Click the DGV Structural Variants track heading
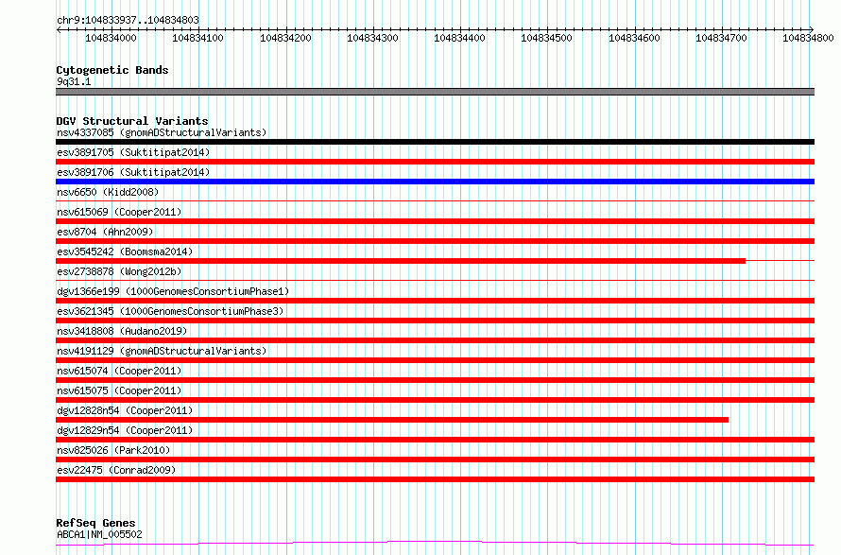Screen dimensions: 841x555 pos(132,121)
